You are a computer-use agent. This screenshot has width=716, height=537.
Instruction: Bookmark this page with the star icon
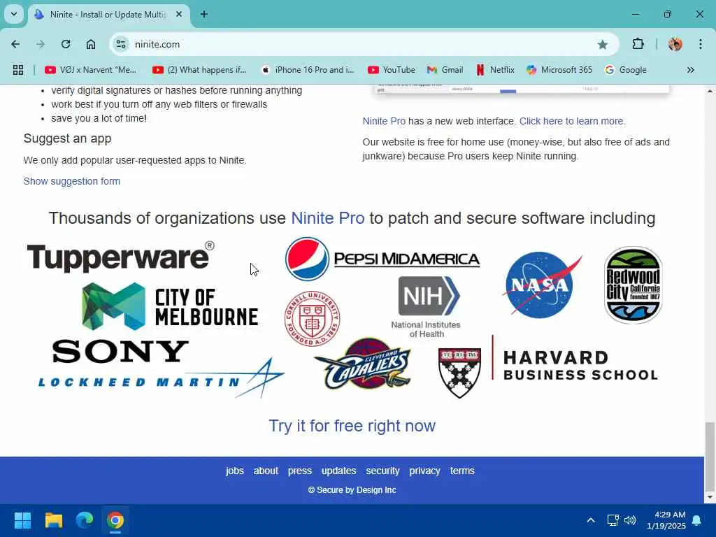click(x=603, y=44)
